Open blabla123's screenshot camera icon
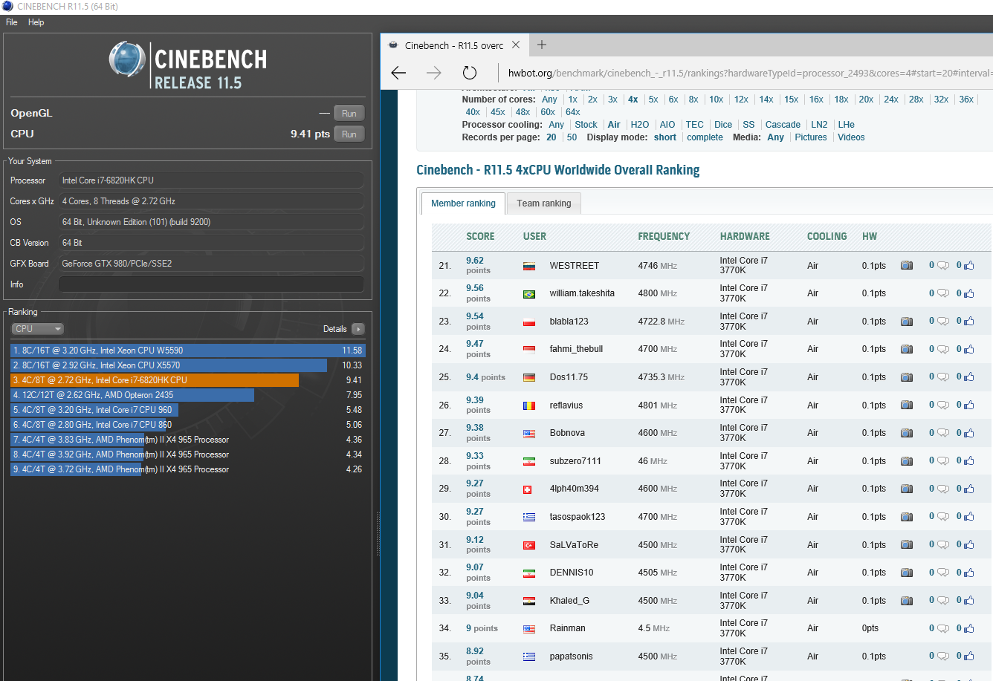 (x=907, y=322)
